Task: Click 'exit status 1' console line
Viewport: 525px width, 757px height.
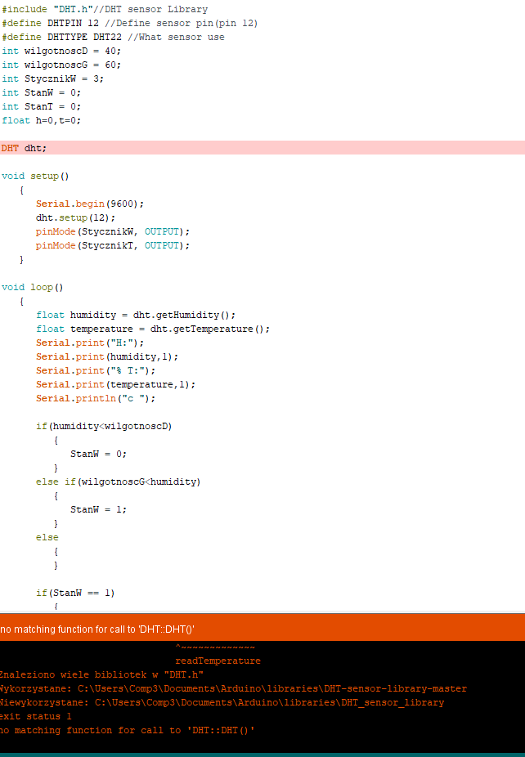Action: click(x=36, y=717)
